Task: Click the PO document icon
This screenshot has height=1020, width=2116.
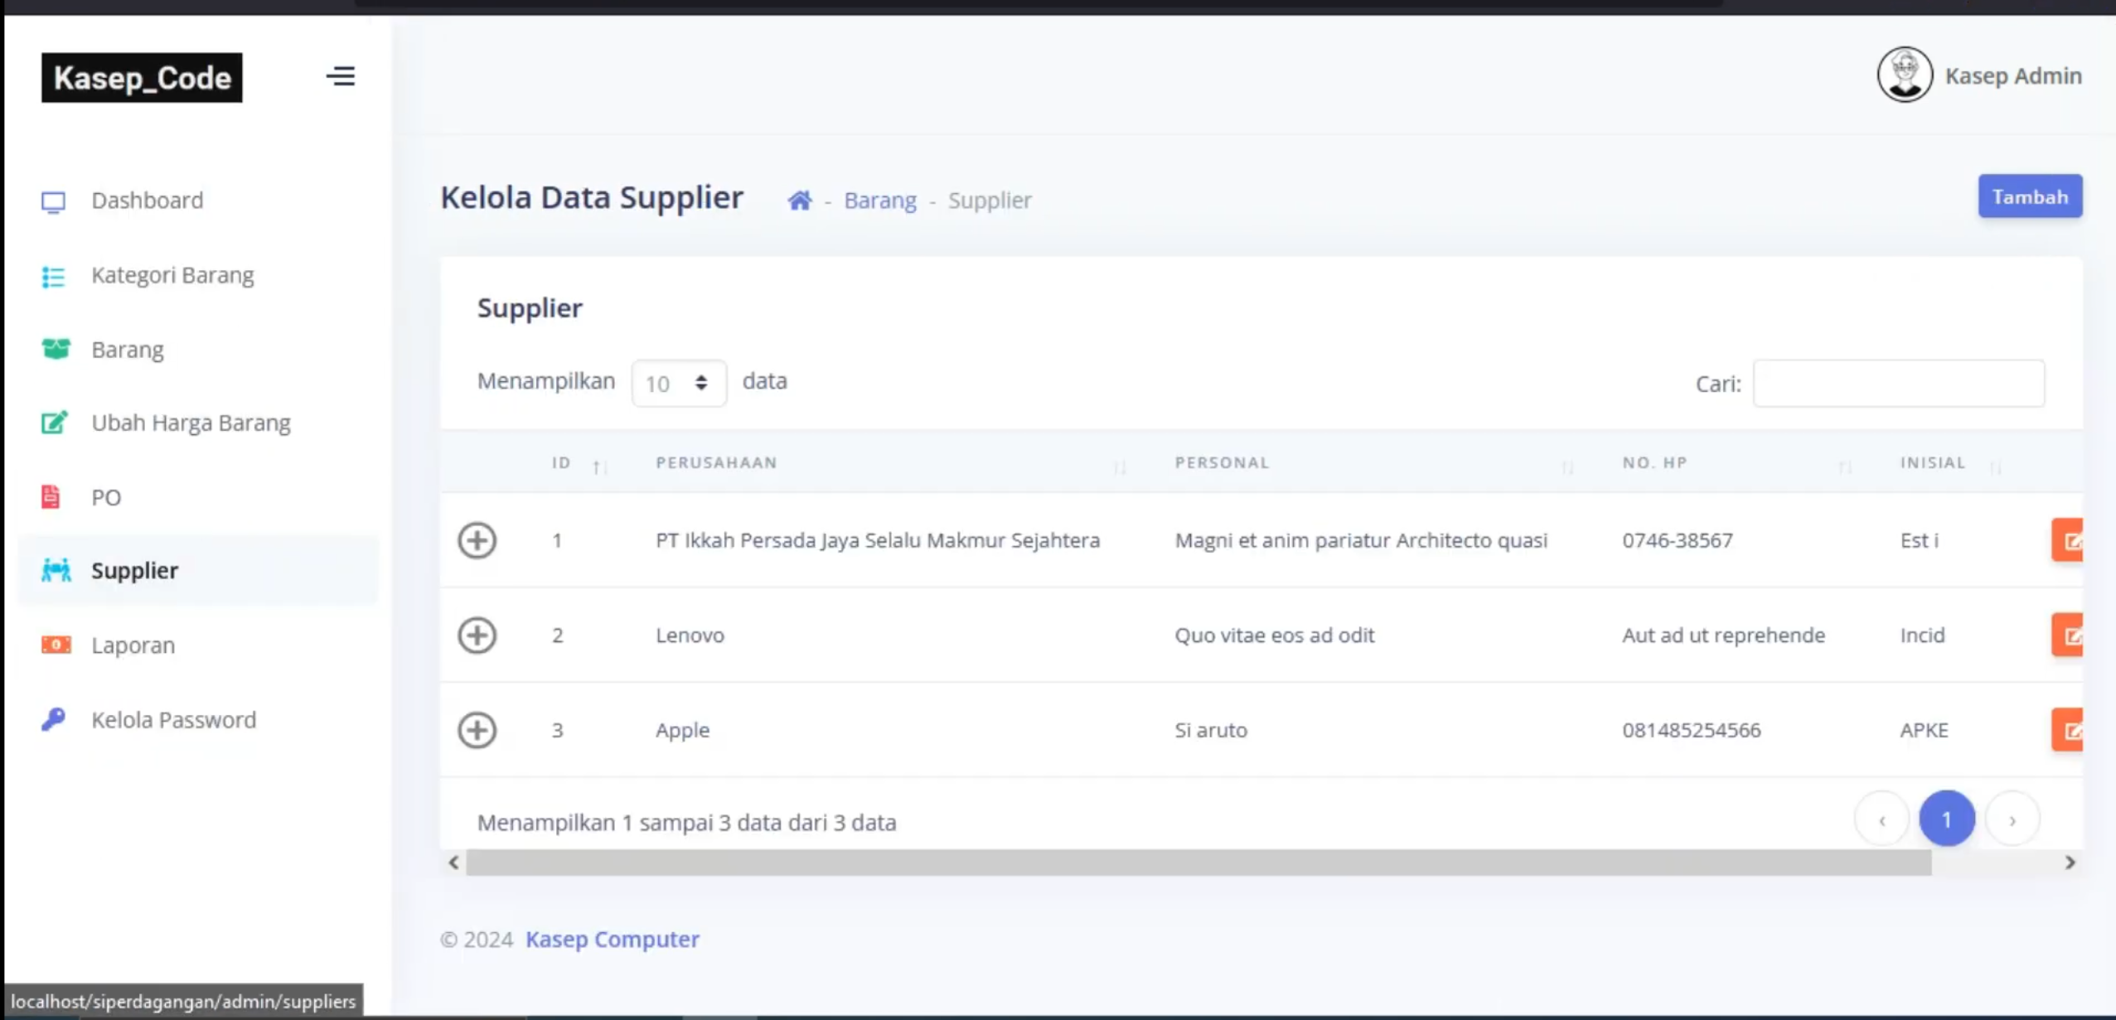Action: point(51,497)
